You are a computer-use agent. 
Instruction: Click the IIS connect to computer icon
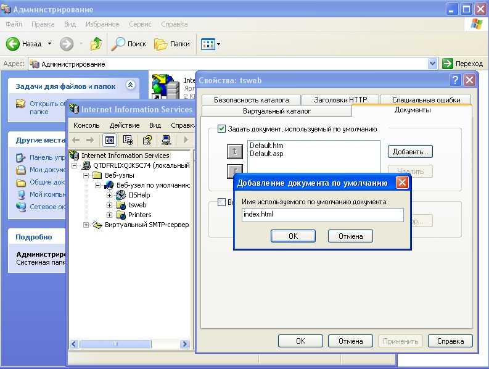(166, 140)
